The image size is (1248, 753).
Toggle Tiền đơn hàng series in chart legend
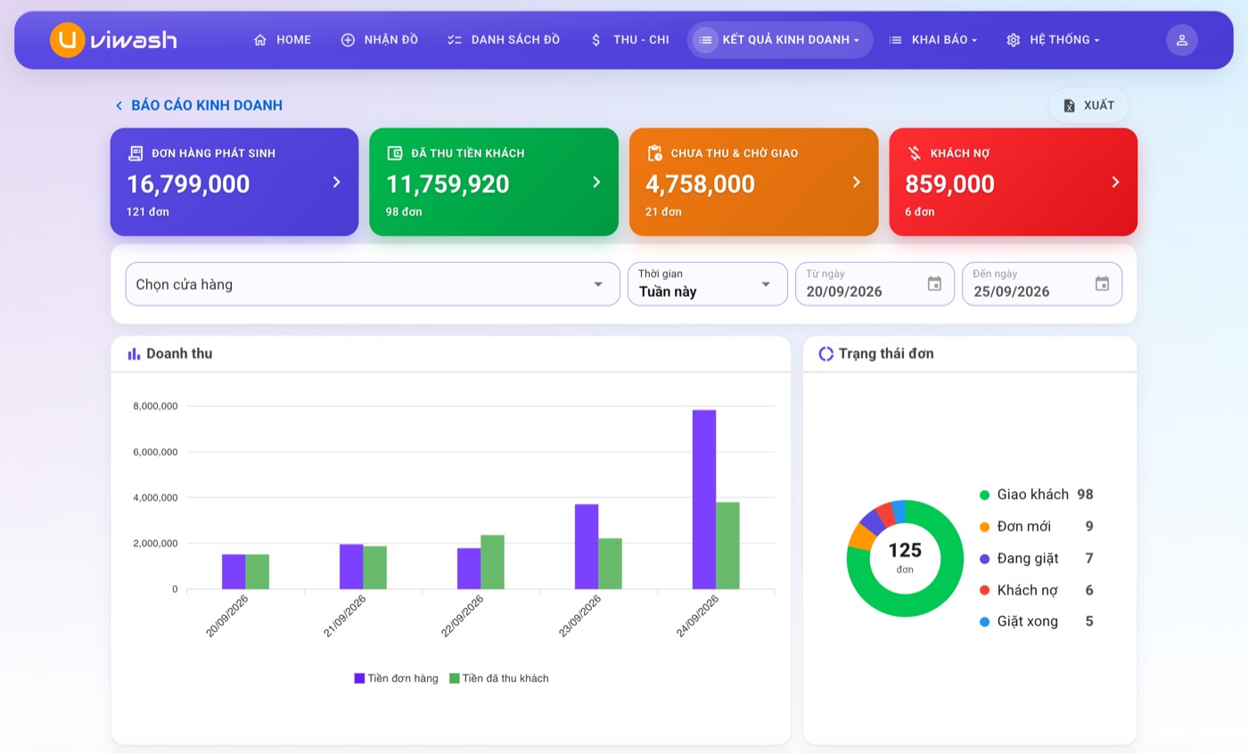click(x=397, y=678)
